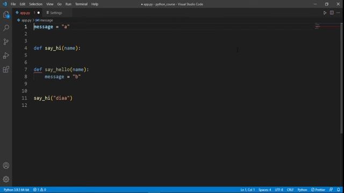Click def say_hello(name): on line 7
The height and width of the screenshot is (193, 344).
click(x=61, y=70)
